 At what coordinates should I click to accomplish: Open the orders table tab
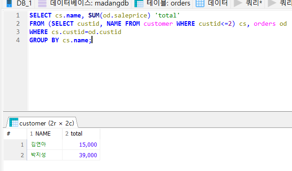[x=162, y=3]
